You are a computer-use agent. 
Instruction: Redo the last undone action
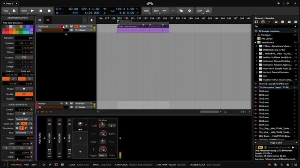(x=173, y=11)
